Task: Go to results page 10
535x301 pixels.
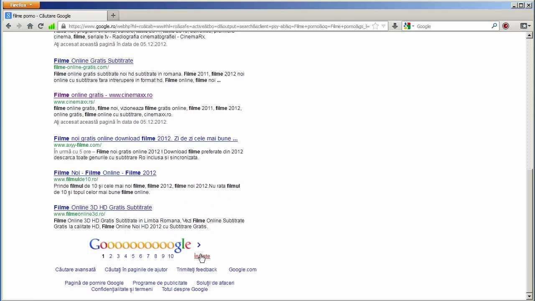Action: coord(171,256)
